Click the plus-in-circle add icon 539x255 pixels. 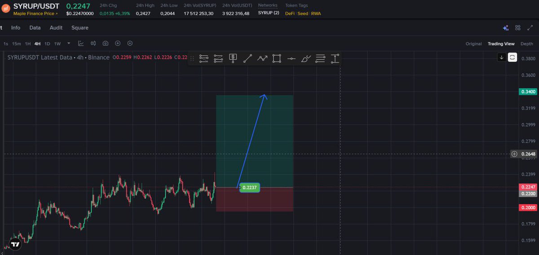118,43
